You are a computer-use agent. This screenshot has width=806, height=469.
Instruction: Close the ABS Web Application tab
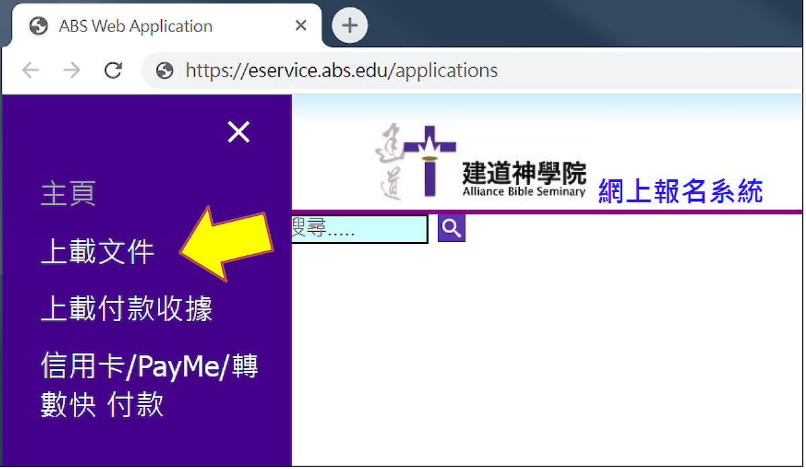click(x=301, y=26)
